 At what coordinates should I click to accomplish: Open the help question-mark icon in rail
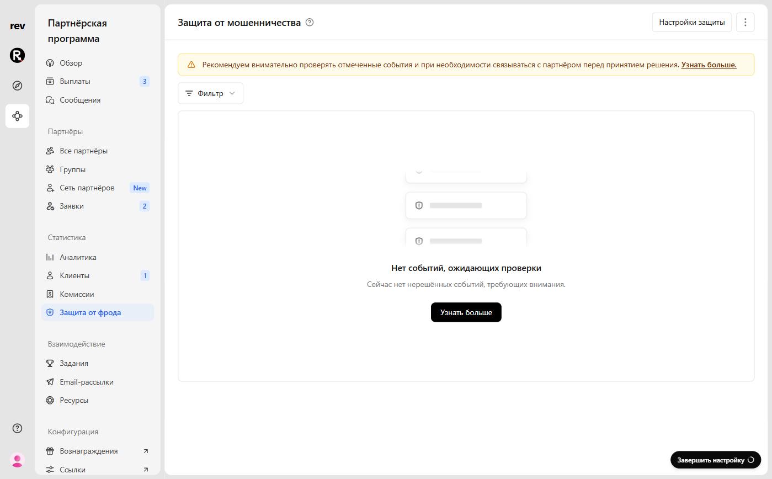click(17, 428)
